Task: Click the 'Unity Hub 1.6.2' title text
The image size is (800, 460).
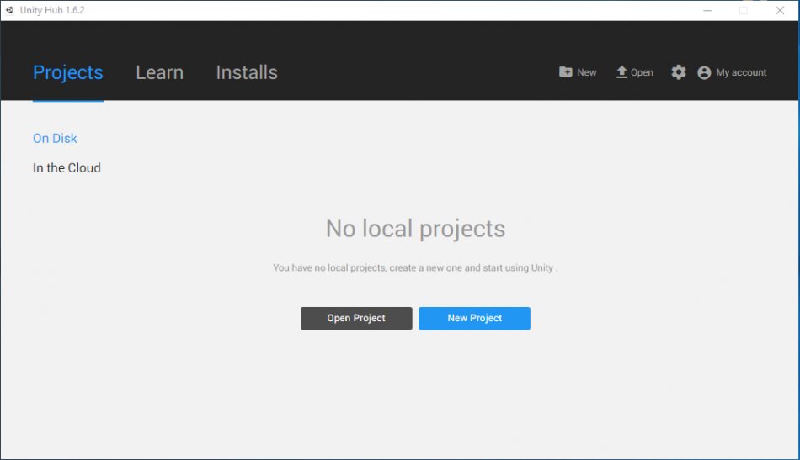Action: click(x=52, y=10)
